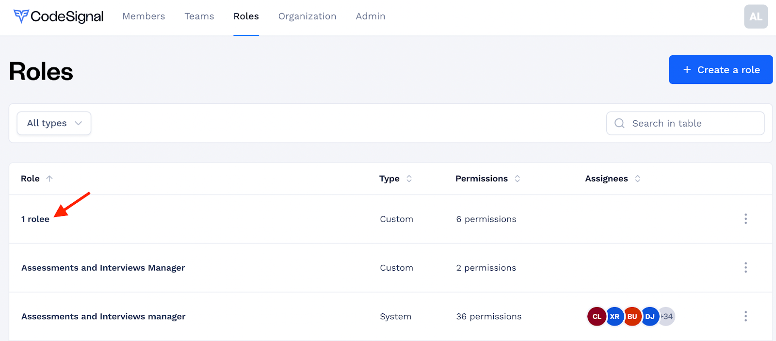
Task: Click the plus icon in Create a role
Action: 687,70
